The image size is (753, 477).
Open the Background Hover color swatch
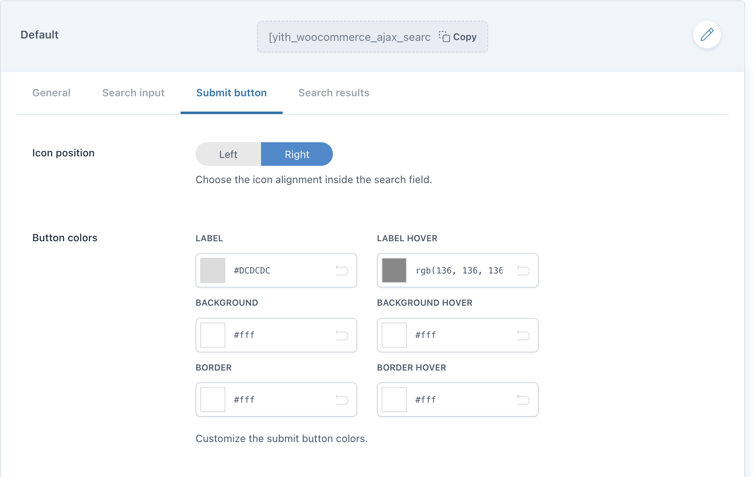tap(394, 335)
